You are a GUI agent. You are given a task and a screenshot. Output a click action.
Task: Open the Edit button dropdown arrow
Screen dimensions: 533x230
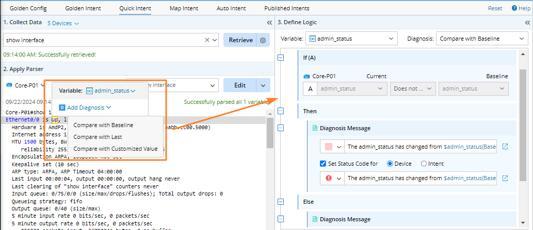click(264, 85)
